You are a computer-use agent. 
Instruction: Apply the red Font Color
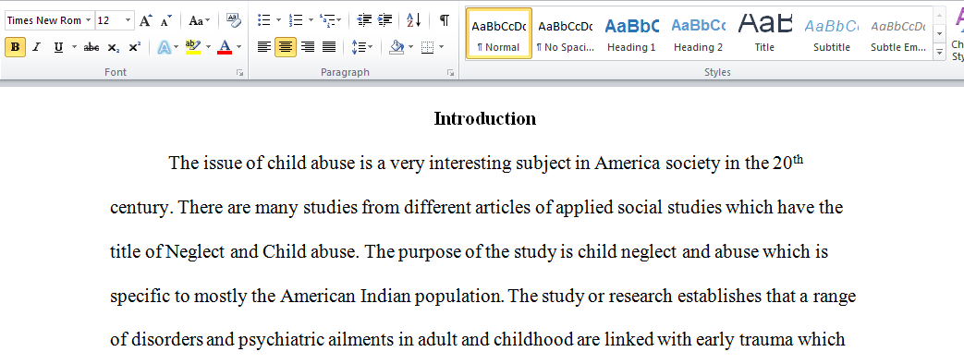[225, 47]
